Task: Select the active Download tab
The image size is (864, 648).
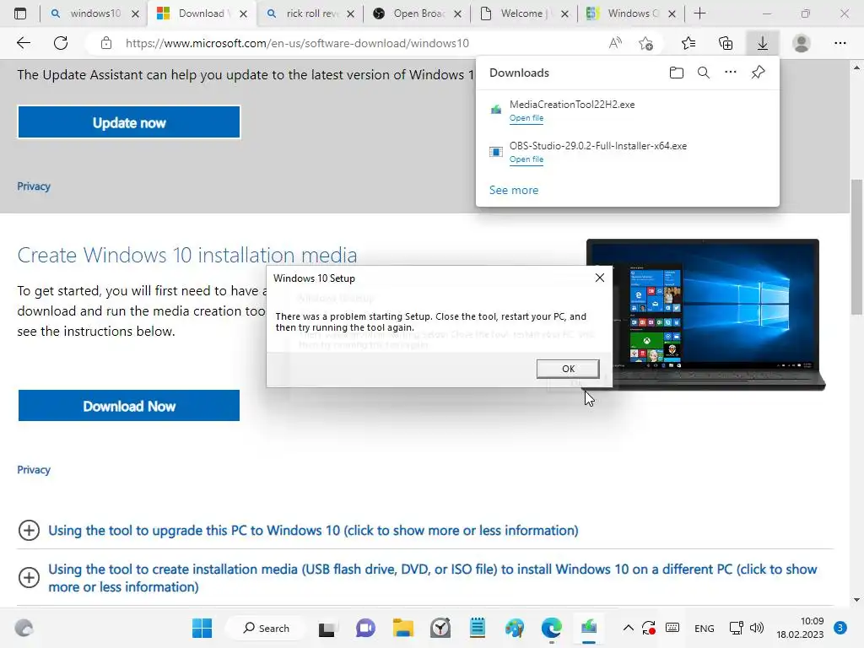Action: tap(201, 13)
